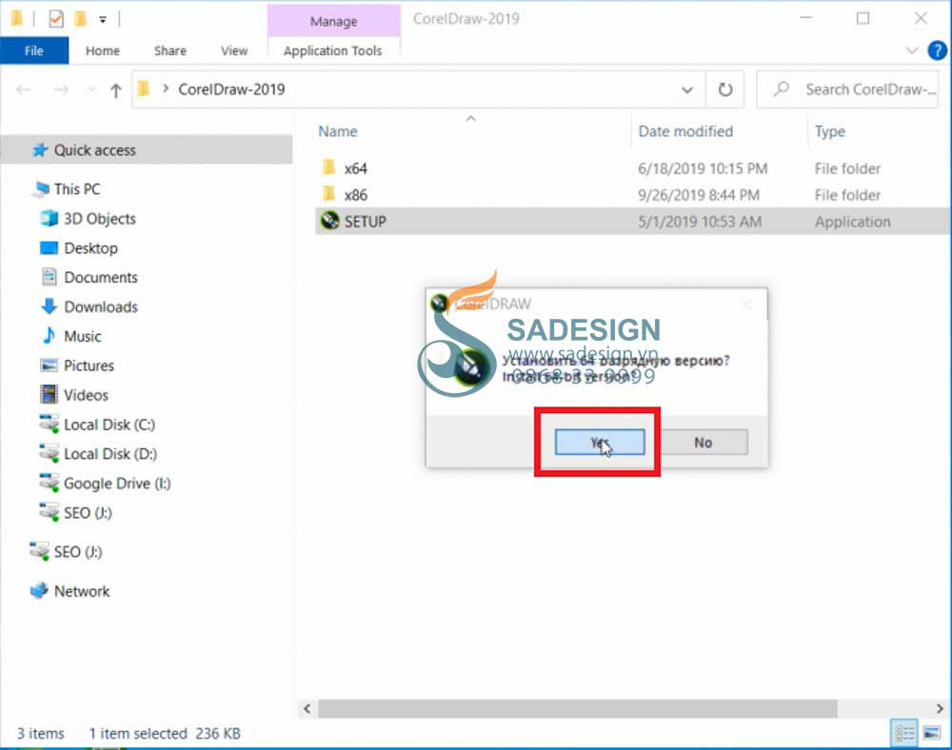Expand the ribbon with the chevron

[x=911, y=50]
